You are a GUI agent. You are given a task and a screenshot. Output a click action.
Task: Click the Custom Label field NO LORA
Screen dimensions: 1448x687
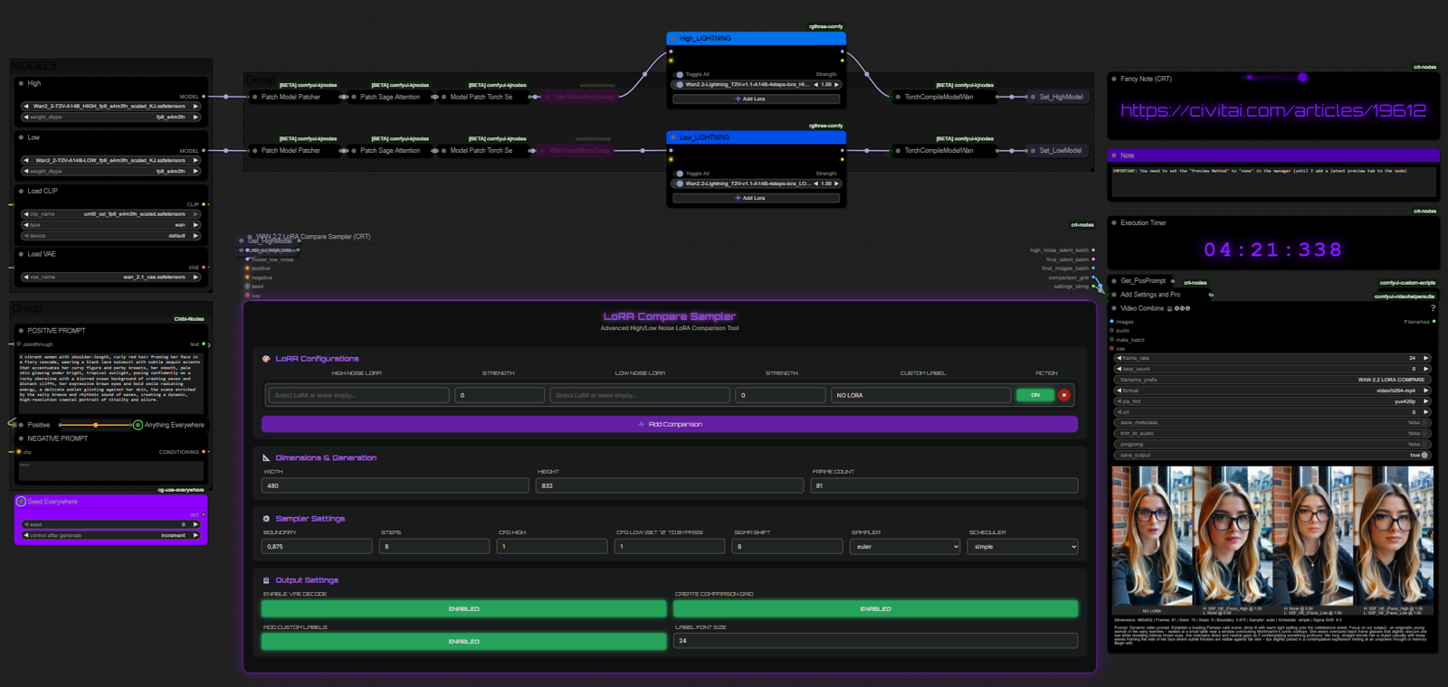tap(920, 395)
